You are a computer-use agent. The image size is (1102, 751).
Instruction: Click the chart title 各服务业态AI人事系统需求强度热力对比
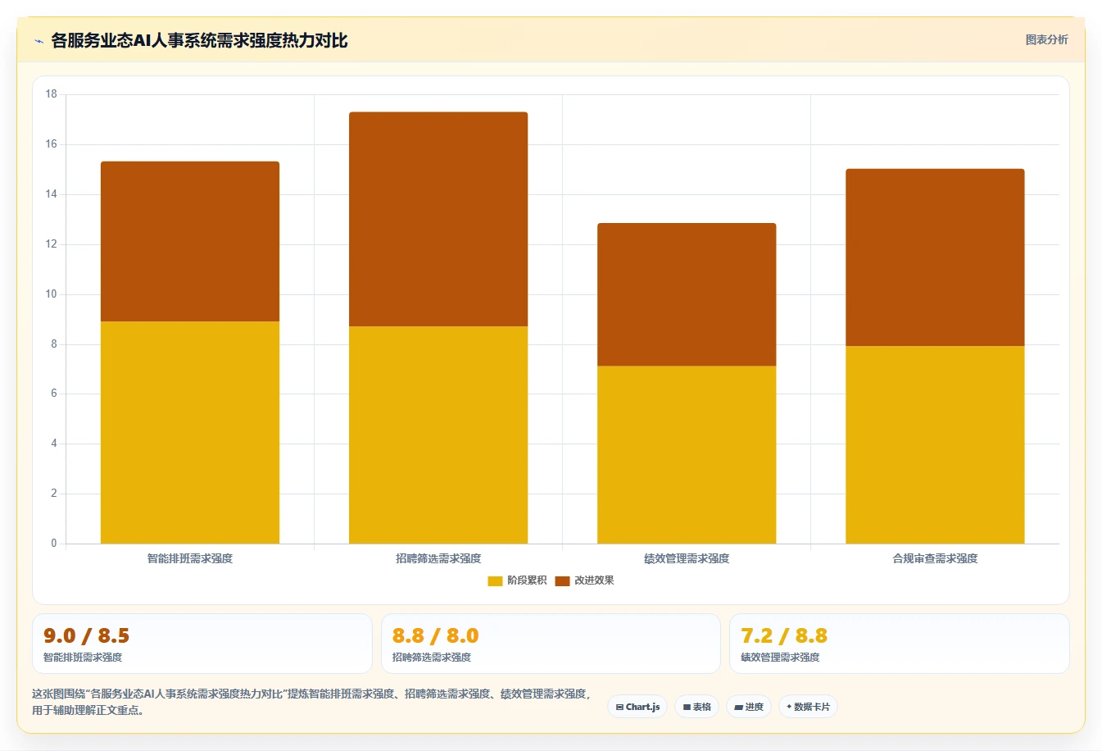pos(199,41)
